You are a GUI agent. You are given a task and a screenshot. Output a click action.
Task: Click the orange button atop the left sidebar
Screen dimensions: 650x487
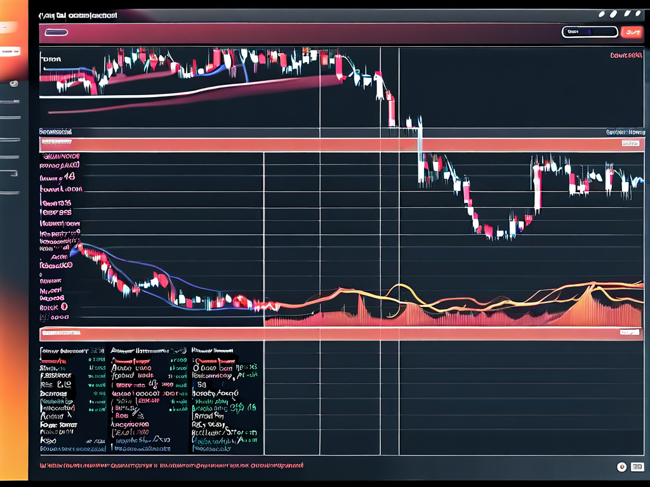tap(9, 28)
